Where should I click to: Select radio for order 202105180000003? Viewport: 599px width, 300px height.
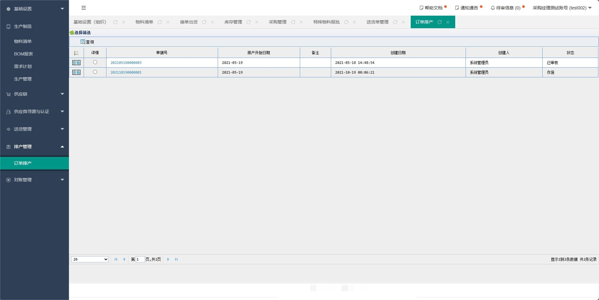coord(95,62)
